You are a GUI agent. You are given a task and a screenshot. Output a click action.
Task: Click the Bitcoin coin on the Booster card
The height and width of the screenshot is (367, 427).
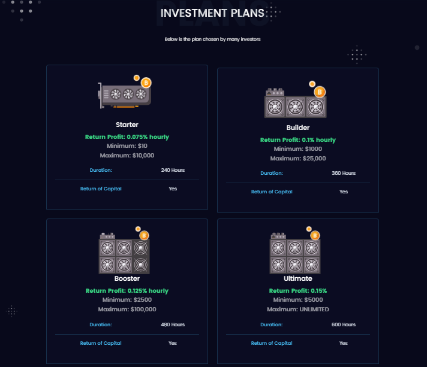pos(144,235)
